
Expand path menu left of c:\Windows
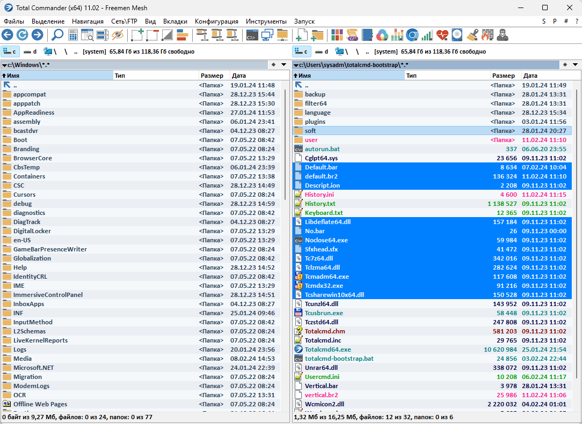coord(4,65)
